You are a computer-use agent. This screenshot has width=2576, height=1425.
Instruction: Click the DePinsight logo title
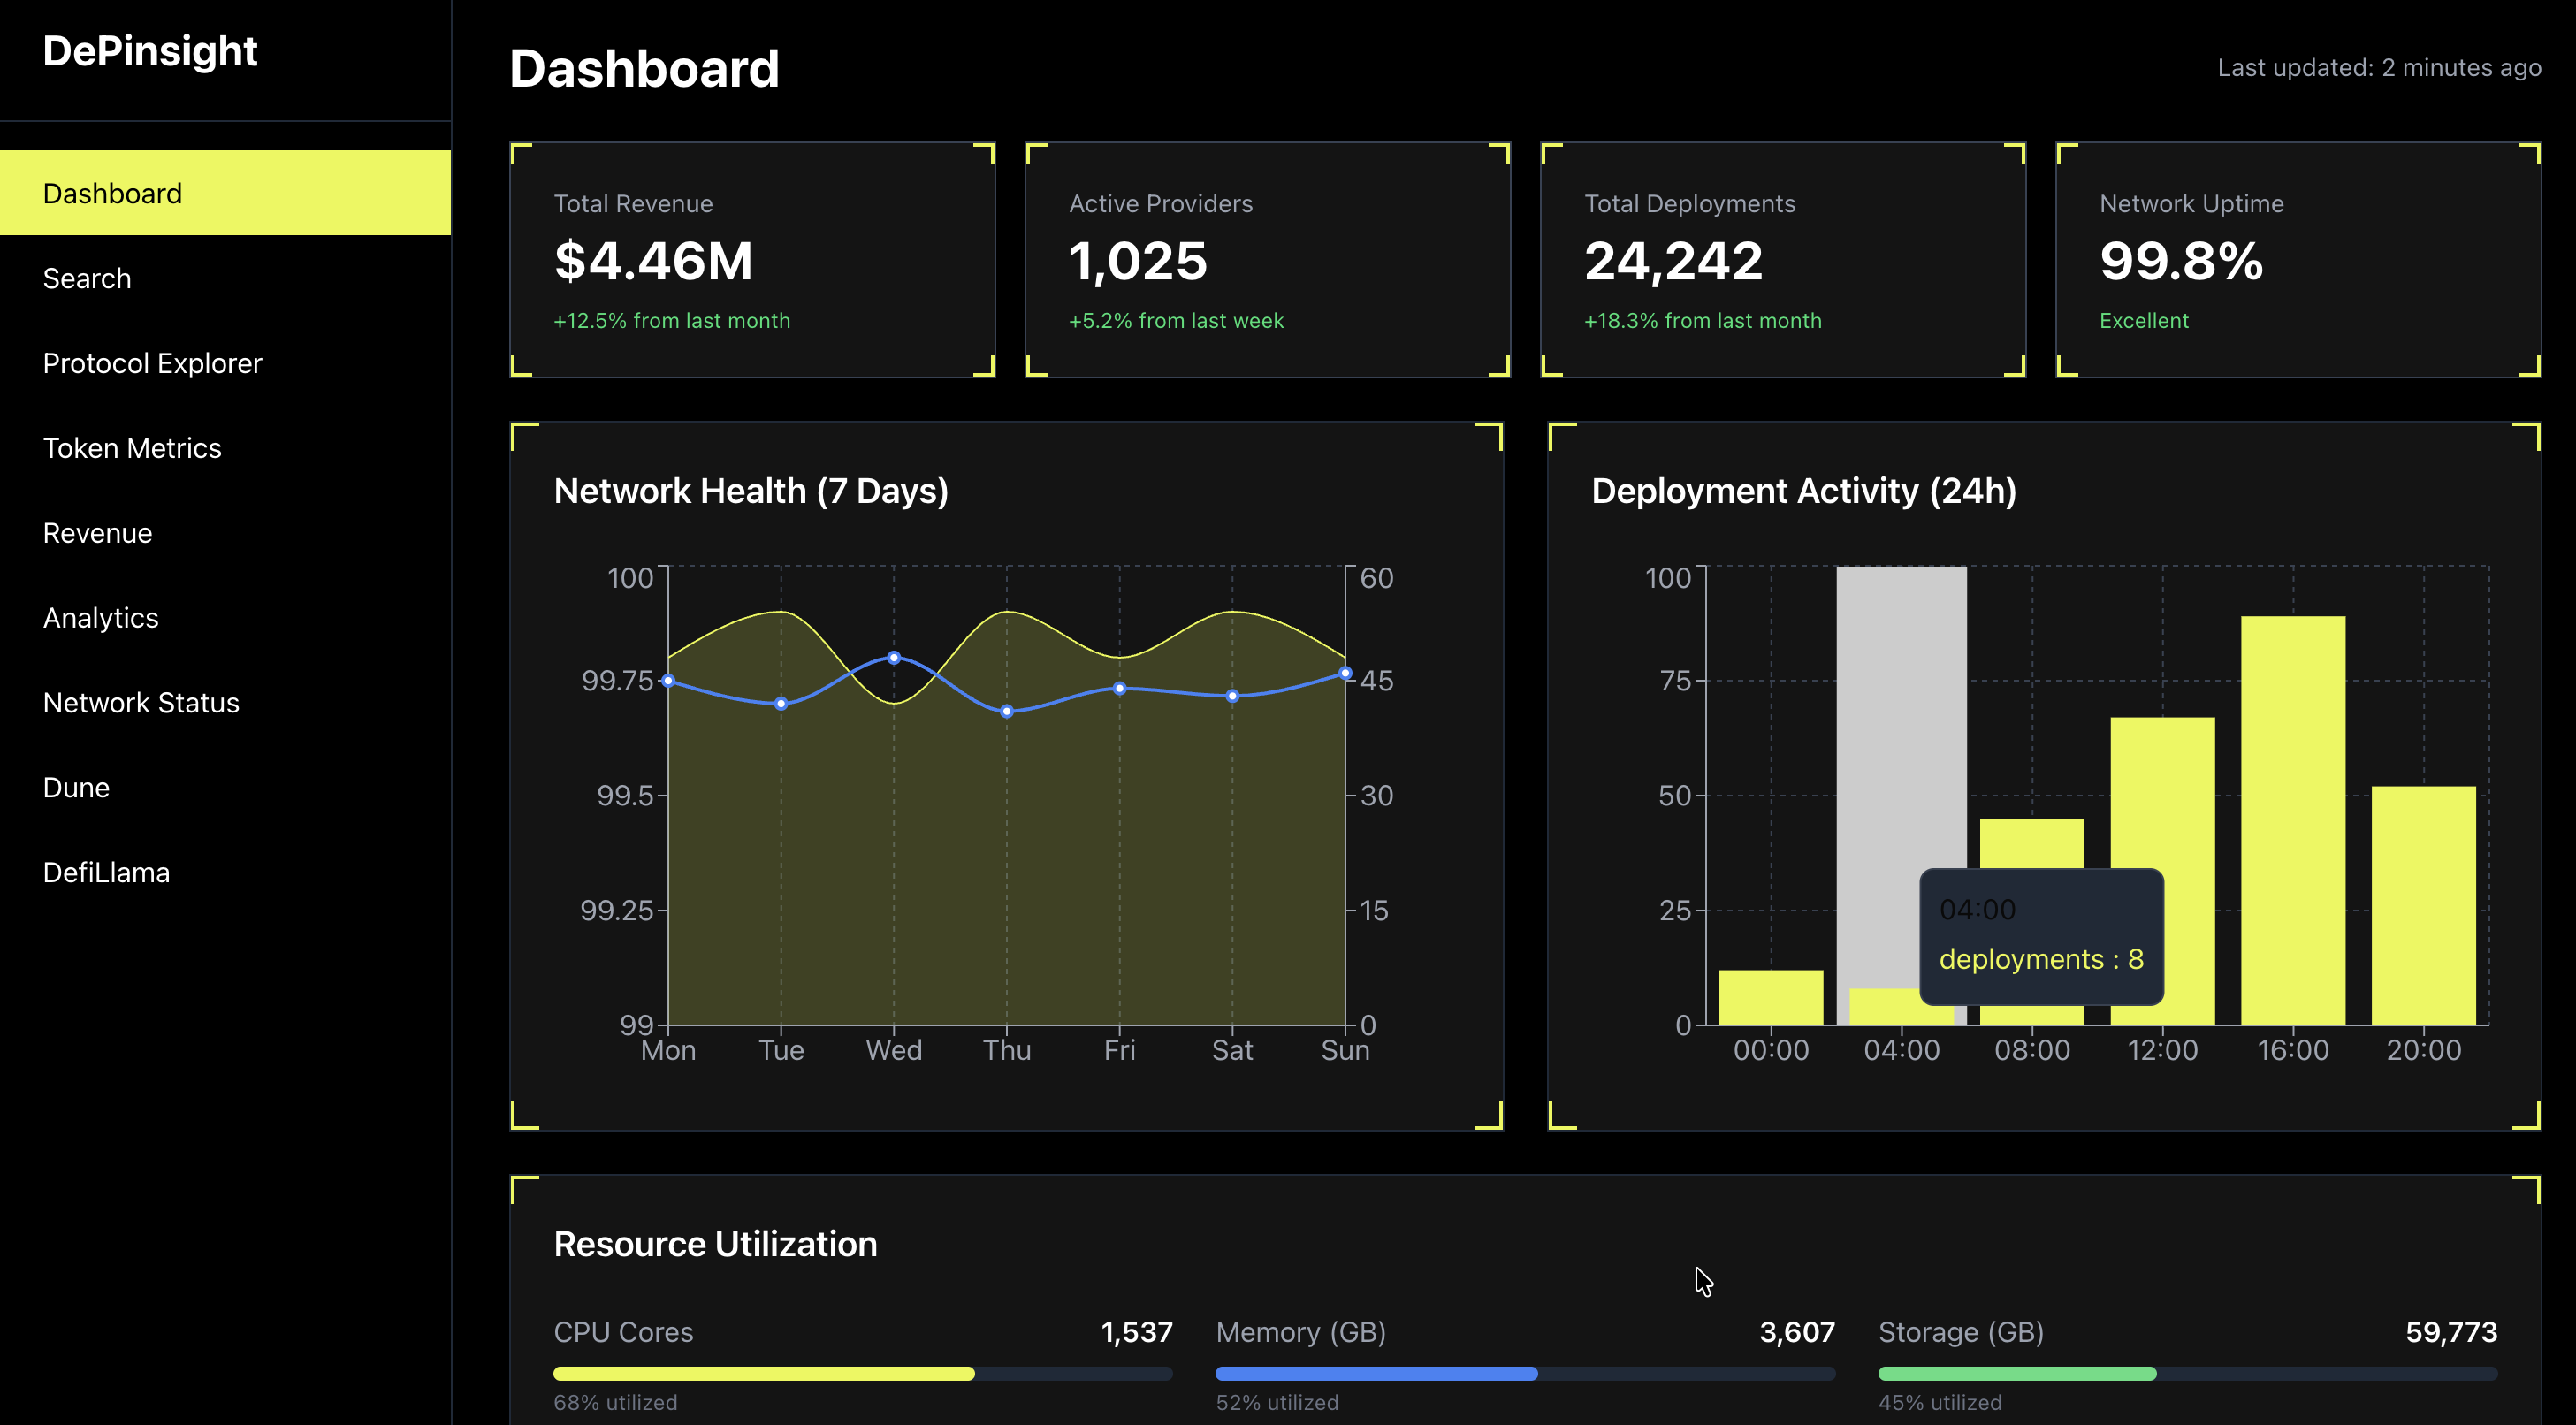coord(150,51)
